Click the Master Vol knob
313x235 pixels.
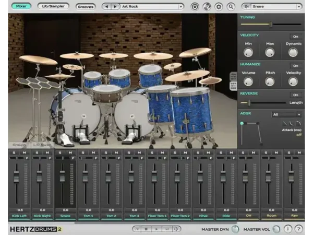(276, 229)
